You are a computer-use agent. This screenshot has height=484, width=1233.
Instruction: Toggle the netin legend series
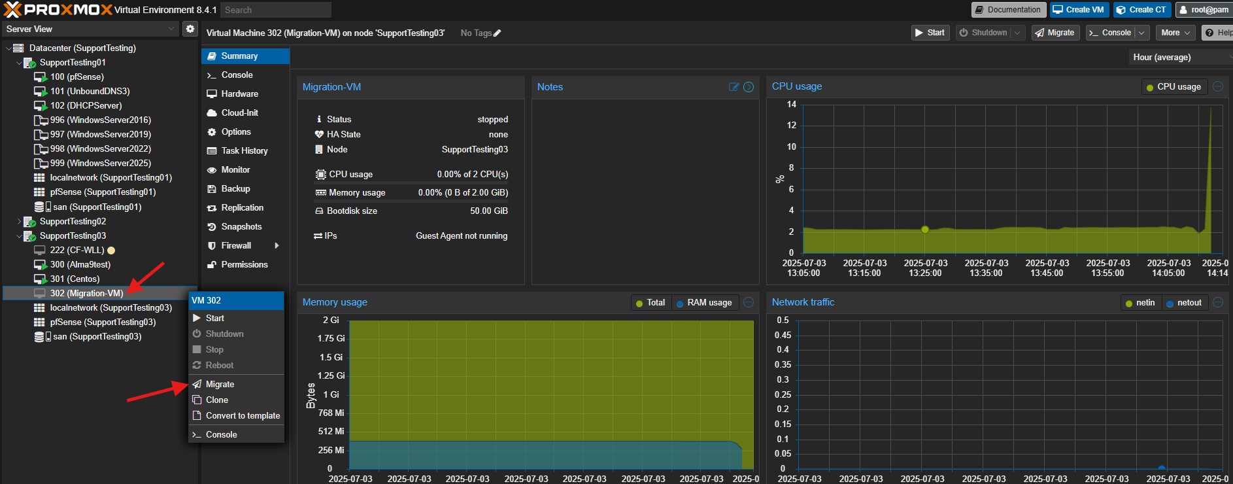(1140, 303)
